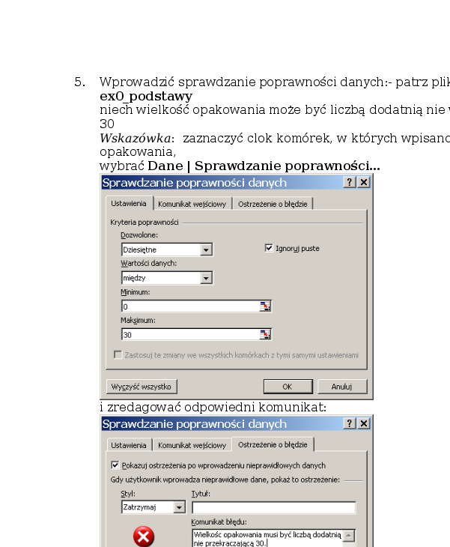Click the scroll-up arrow of Komunikat błędu box

[349, 534]
